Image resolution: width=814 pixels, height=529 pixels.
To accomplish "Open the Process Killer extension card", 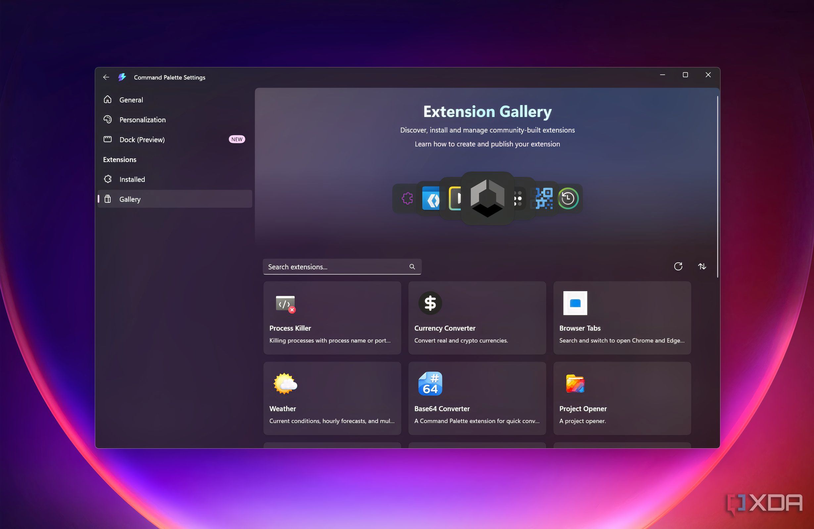I will pos(332,318).
